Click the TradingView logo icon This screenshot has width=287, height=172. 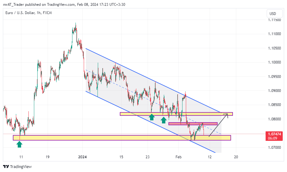coord(6,167)
